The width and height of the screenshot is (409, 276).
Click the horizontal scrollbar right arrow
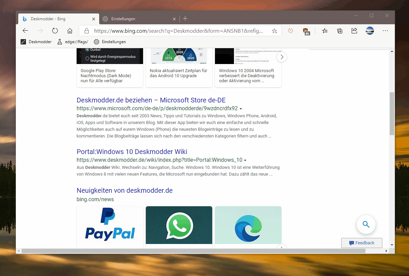tap(386, 251)
